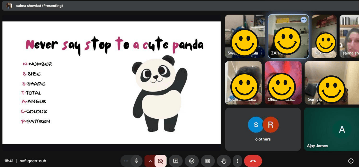The height and width of the screenshot is (167, 359).
Task: Open the '6 others' participants tile
Action: (263, 129)
